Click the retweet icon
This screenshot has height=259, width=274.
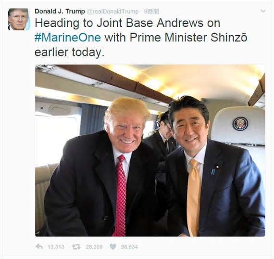pos(76,247)
